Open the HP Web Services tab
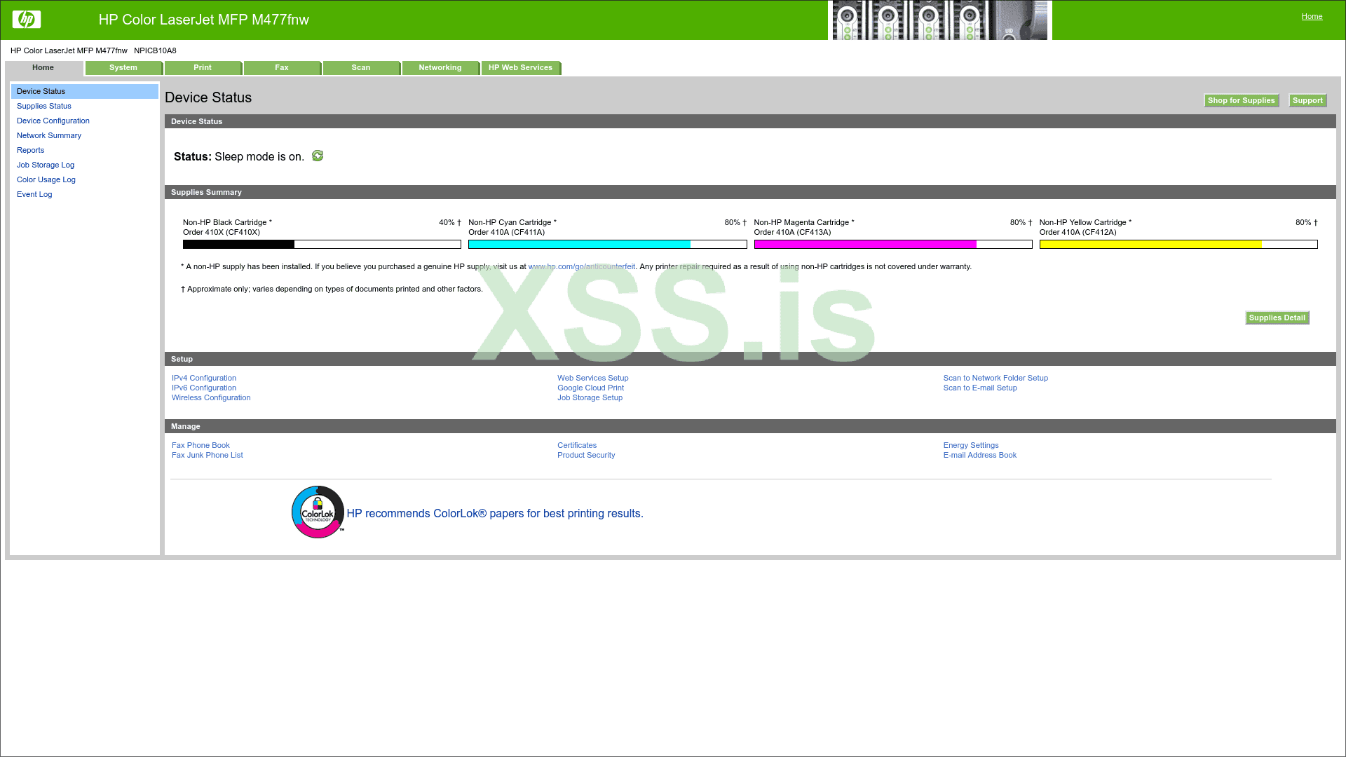Image resolution: width=1346 pixels, height=757 pixels. (520, 68)
